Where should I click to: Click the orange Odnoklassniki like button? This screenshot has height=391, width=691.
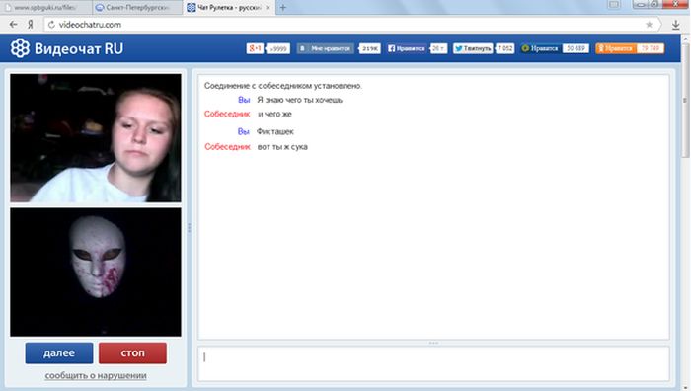[x=616, y=48]
